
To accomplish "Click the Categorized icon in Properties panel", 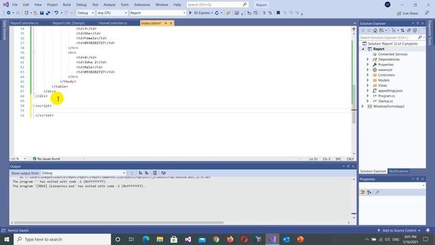I will coord(363,192).
